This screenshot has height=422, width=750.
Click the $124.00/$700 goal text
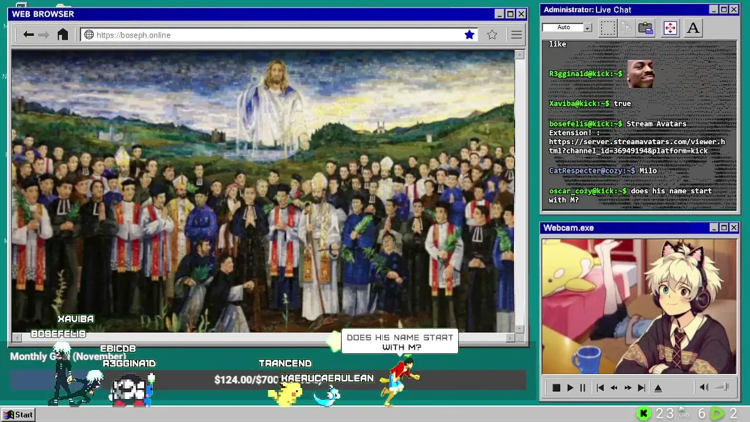coord(246,380)
